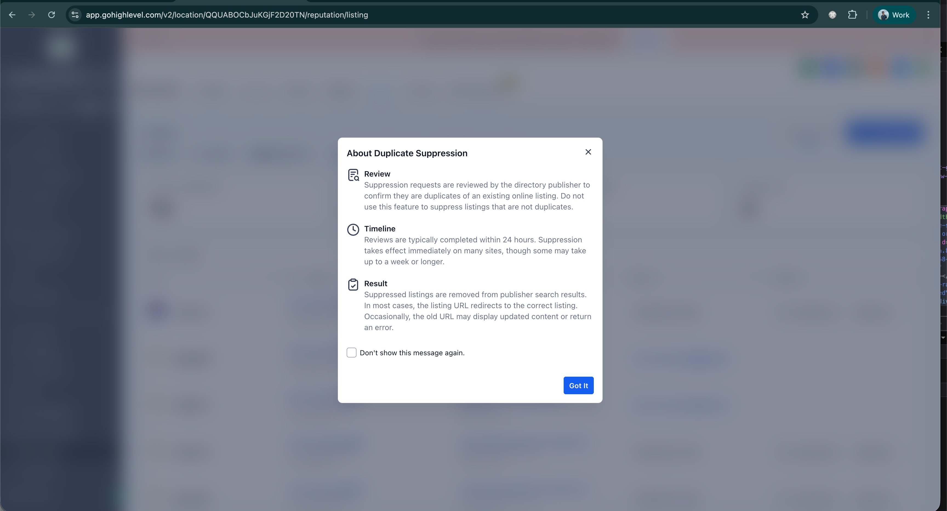Click the Review document-search icon
The image size is (947, 511).
(x=353, y=175)
